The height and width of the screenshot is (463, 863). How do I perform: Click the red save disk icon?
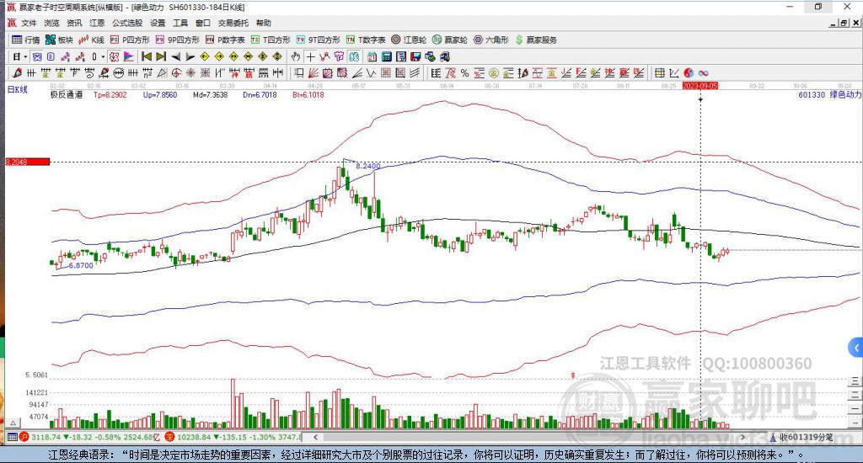pyautogui.click(x=415, y=56)
